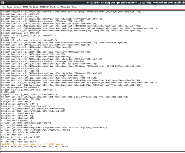Click the QWidget5event+2753 stack line
Viewport: 185px width, 153px height.
pos(34,54)
